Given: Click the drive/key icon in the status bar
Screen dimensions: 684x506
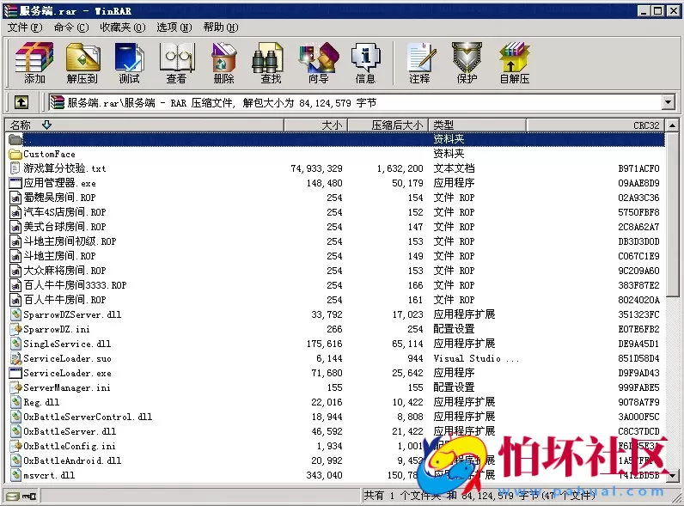Looking at the screenshot, I should [x=21, y=496].
